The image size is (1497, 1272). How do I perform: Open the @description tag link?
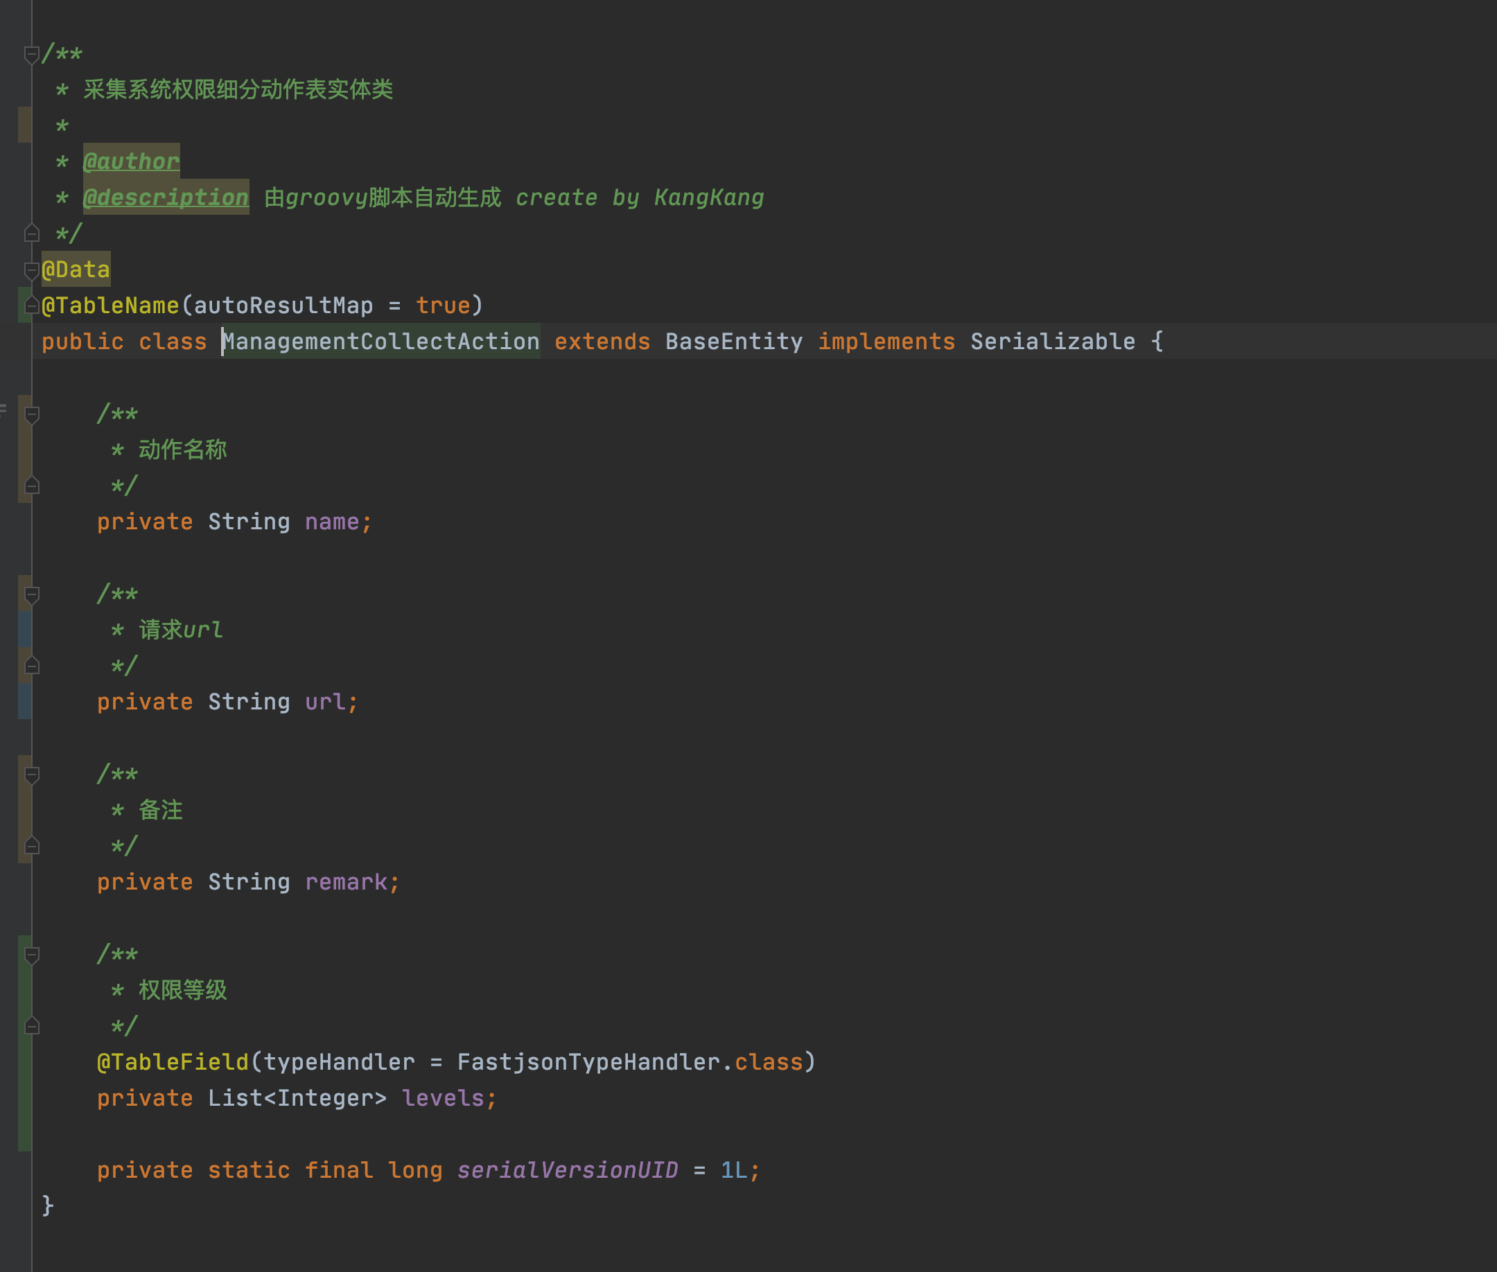[x=165, y=197]
